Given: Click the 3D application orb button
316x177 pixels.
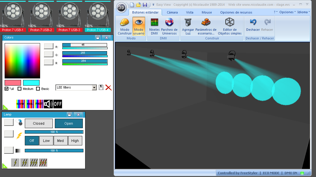Looking at the screenshot, I should click(121, 8).
